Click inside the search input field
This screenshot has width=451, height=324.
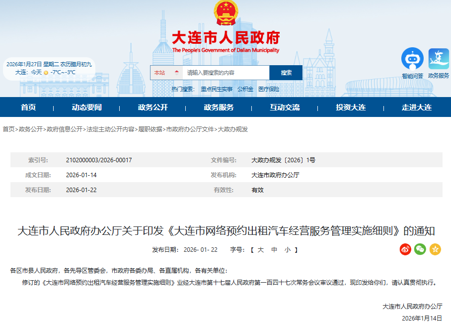point(224,72)
